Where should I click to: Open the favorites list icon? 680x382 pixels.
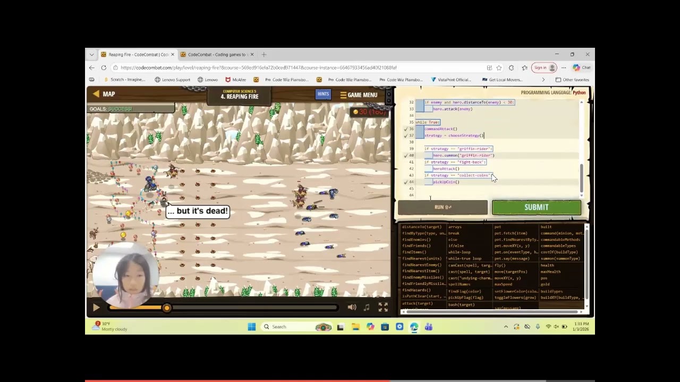click(524, 68)
